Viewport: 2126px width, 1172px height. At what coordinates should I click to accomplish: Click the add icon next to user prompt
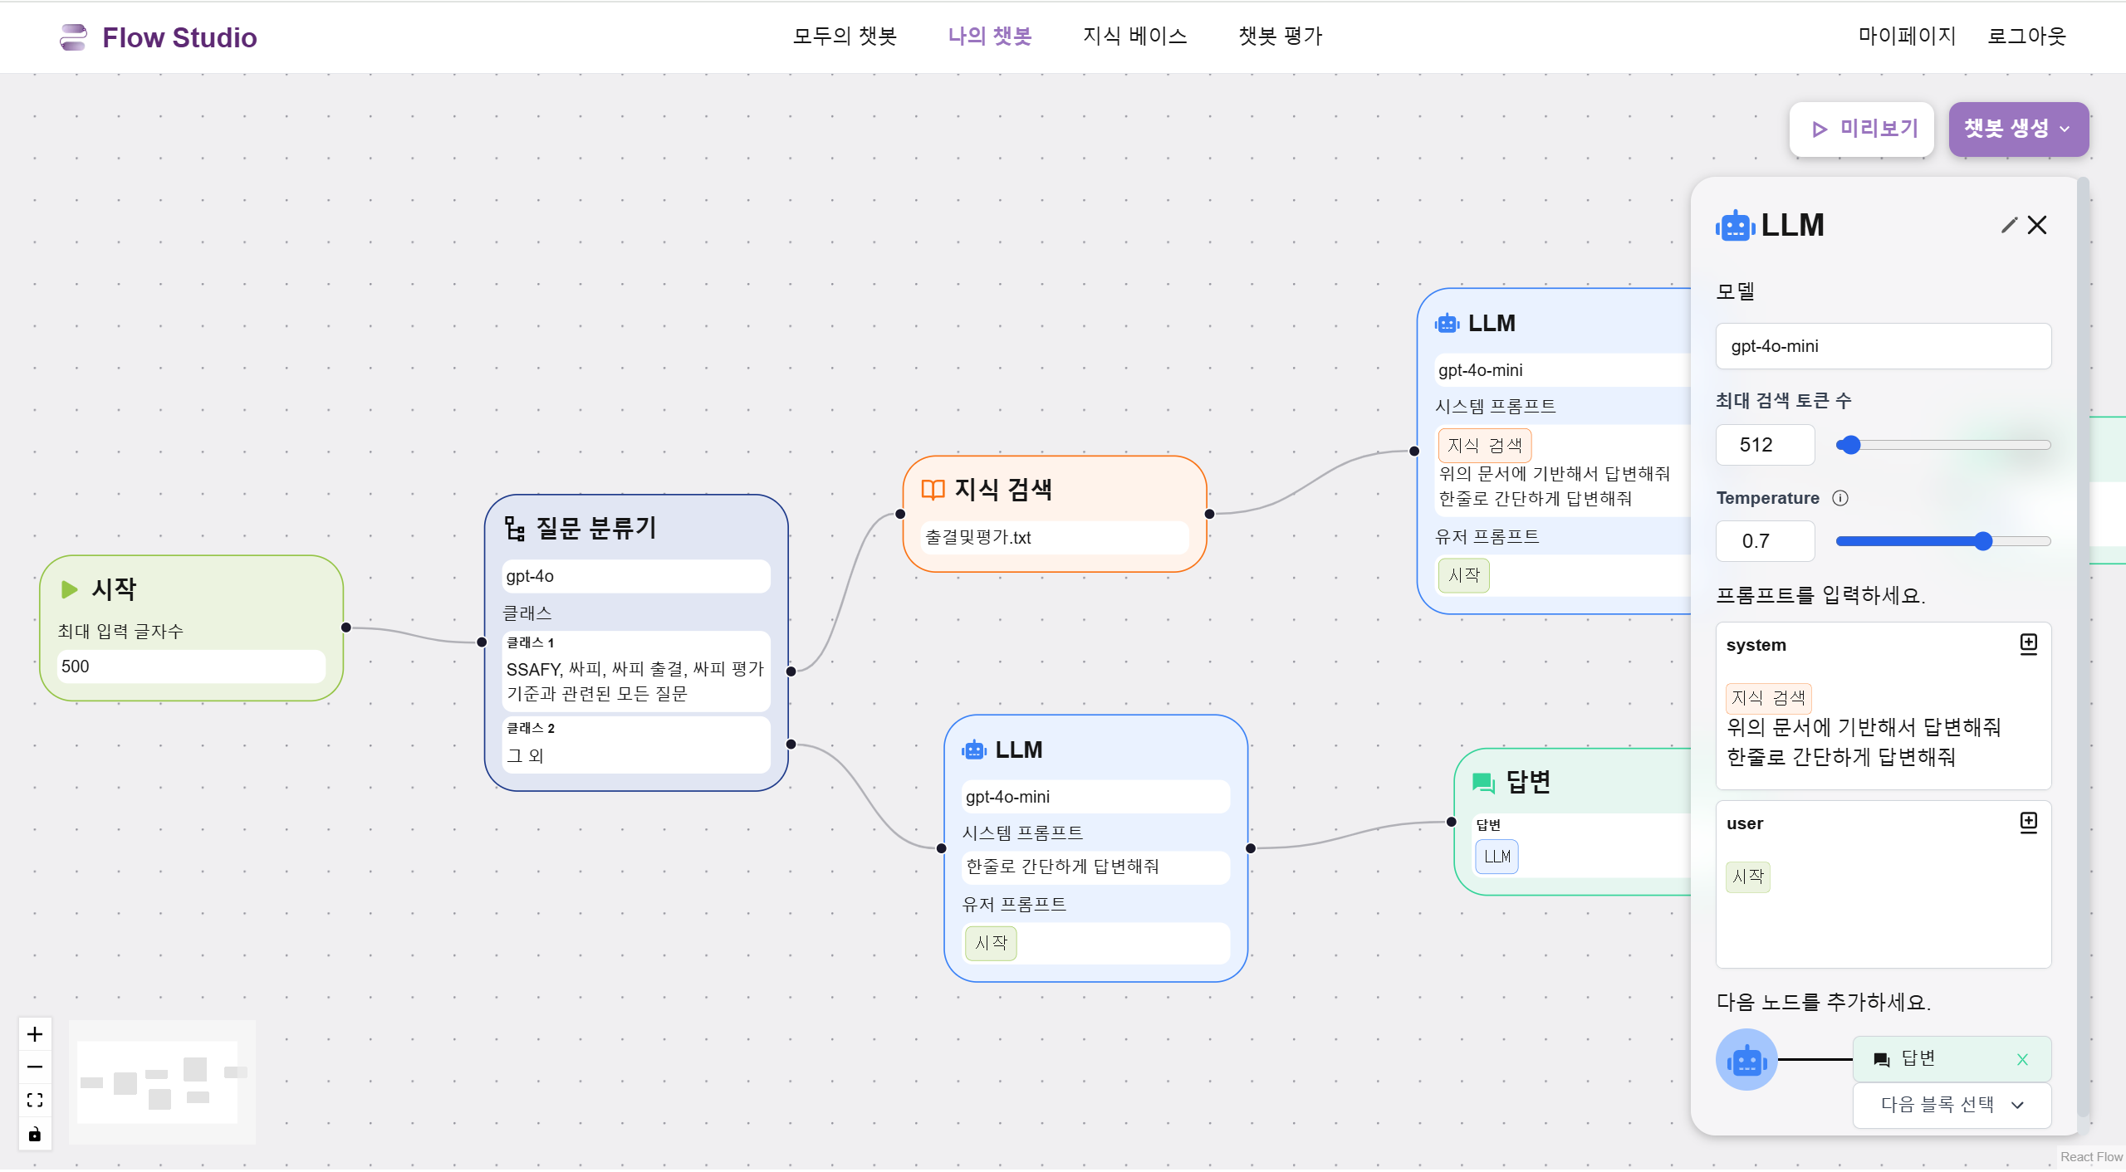tap(2030, 822)
